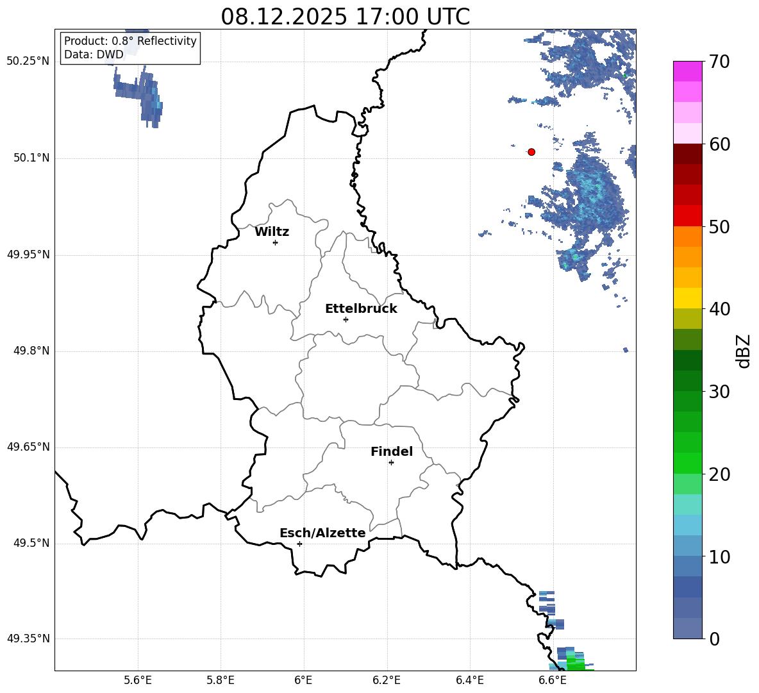Click the blue 10 dBZ colorbar segment
Viewport: 759px width, 693px height.
(x=687, y=566)
